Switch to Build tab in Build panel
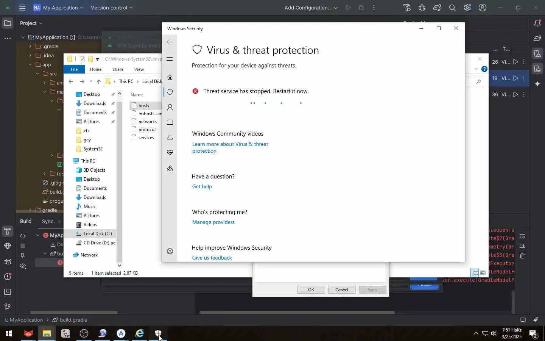Screen dimensions: 545x341 [x=26, y=221]
